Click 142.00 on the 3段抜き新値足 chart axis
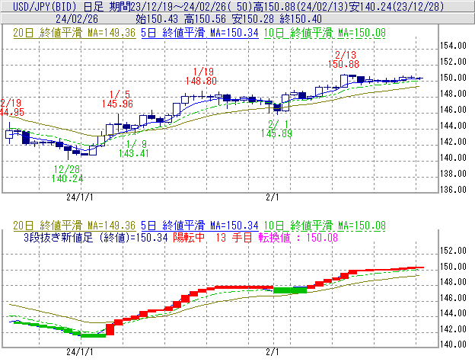 tap(453, 329)
